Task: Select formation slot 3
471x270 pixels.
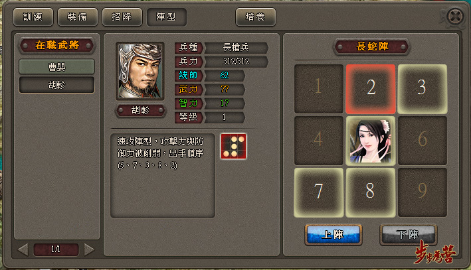Action: 423,89
